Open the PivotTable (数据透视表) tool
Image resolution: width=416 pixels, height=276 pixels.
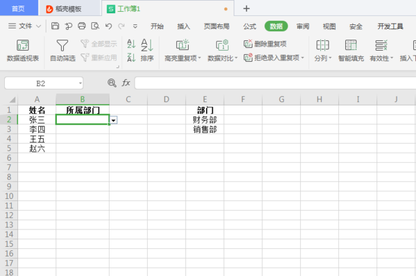(23, 51)
